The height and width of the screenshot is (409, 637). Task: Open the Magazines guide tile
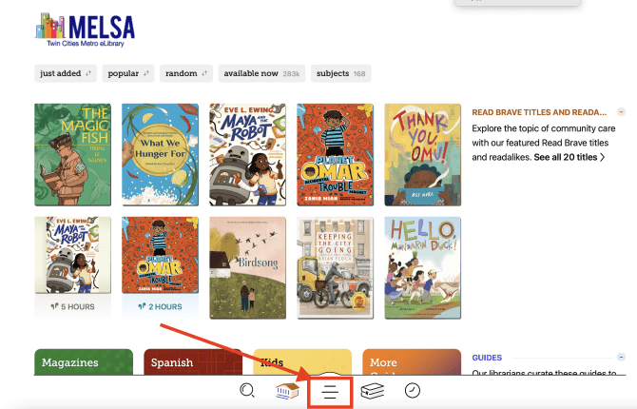point(84,361)
